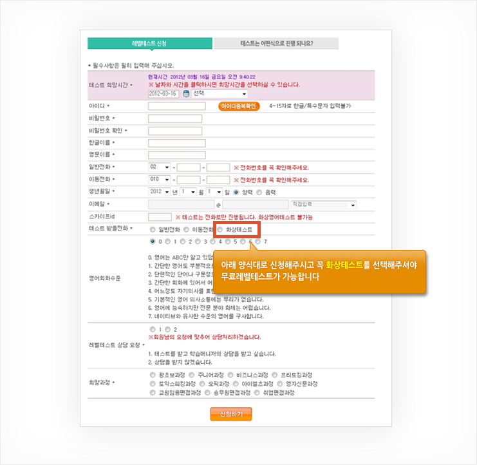Select the 영자신문과정 course
This screenshot has width=477, height=465.
280,384
